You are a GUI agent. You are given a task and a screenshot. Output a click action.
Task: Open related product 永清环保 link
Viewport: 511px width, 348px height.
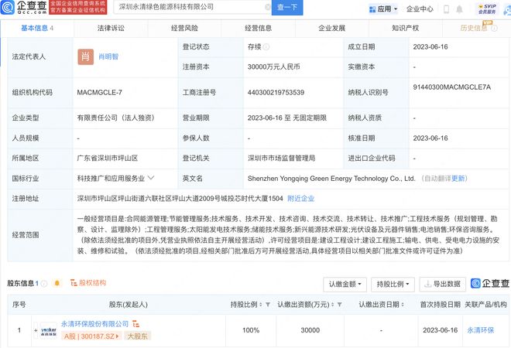(481, 330)
